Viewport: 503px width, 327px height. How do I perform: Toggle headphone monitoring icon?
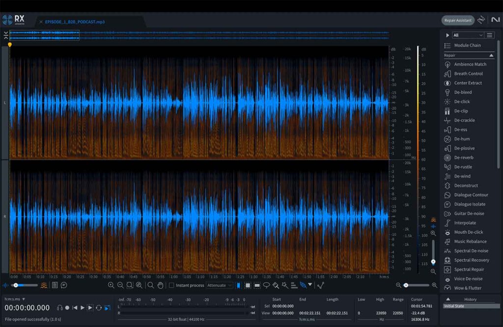[59, 308]
